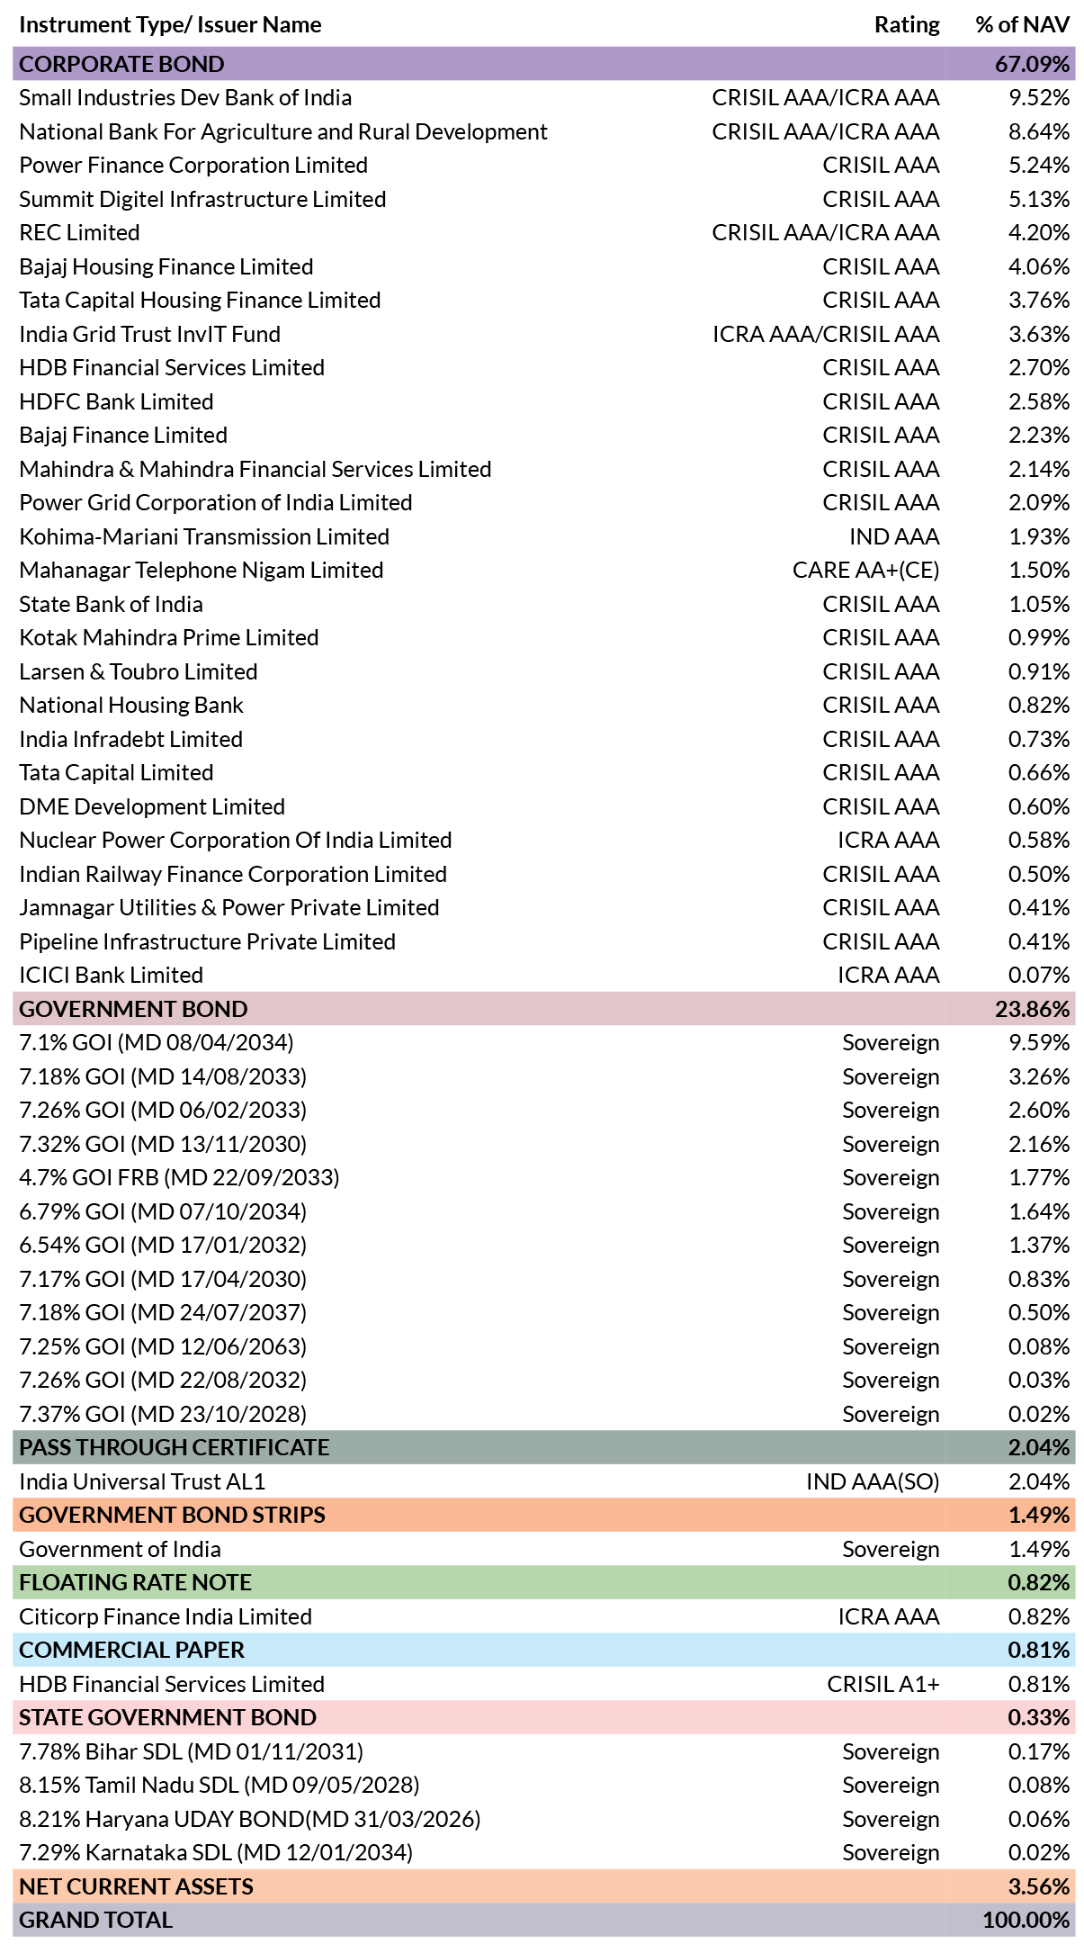
Task: Select the Summit Digitel Infrastructure Limited row
Action: (543, 199)
